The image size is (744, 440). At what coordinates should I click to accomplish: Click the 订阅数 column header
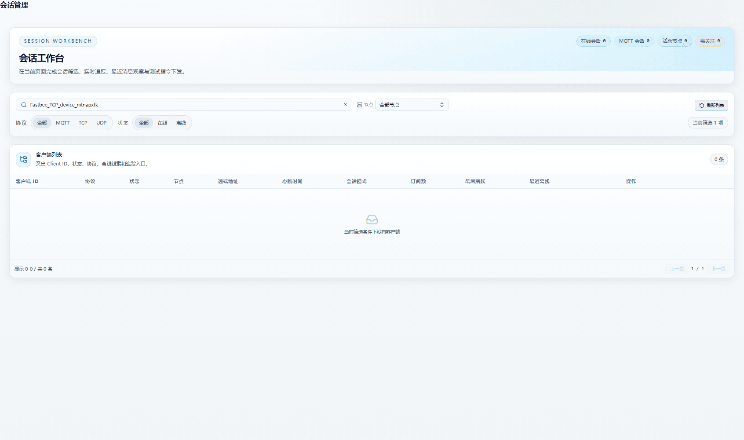pyautogui.click(x=419, y=181)
